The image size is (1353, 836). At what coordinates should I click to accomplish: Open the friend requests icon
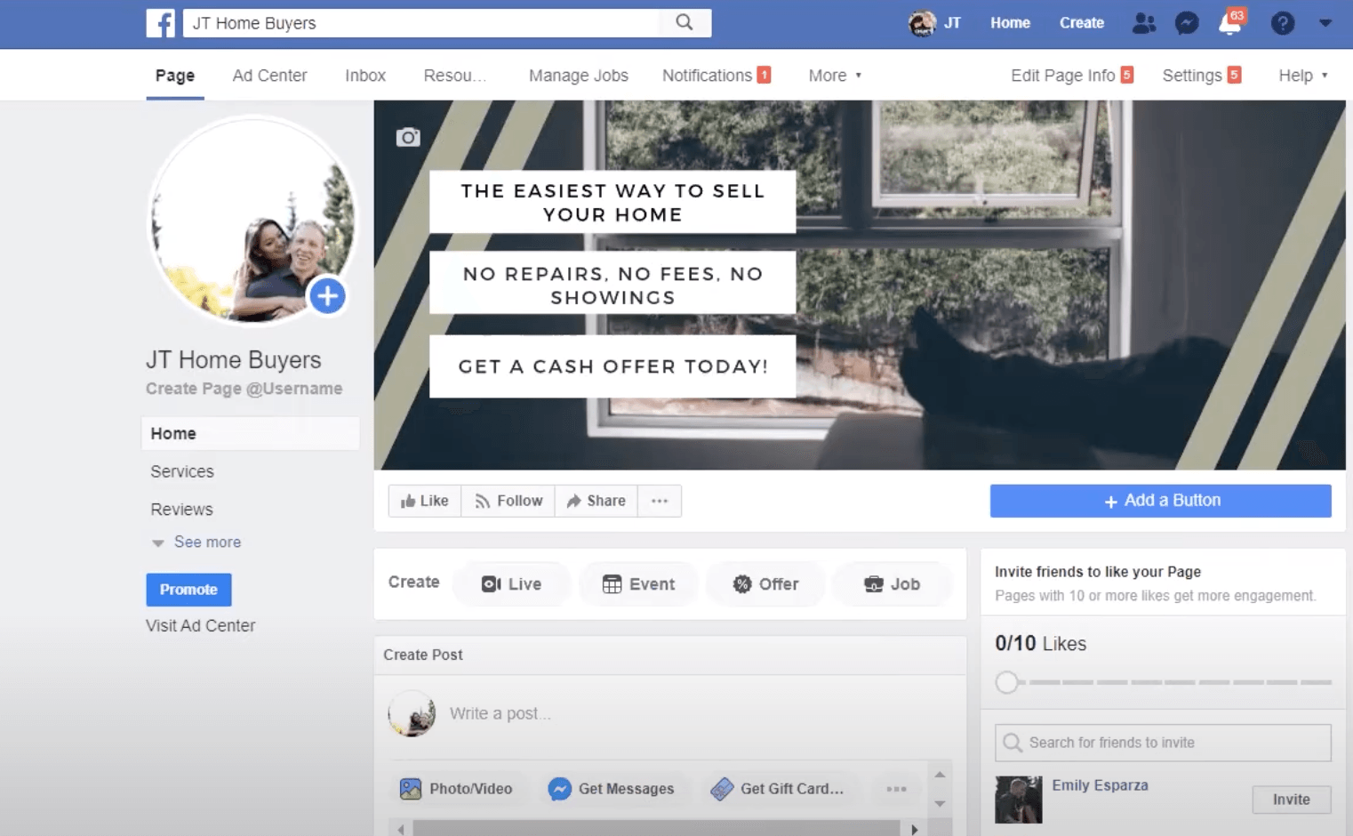(1144, 23)
